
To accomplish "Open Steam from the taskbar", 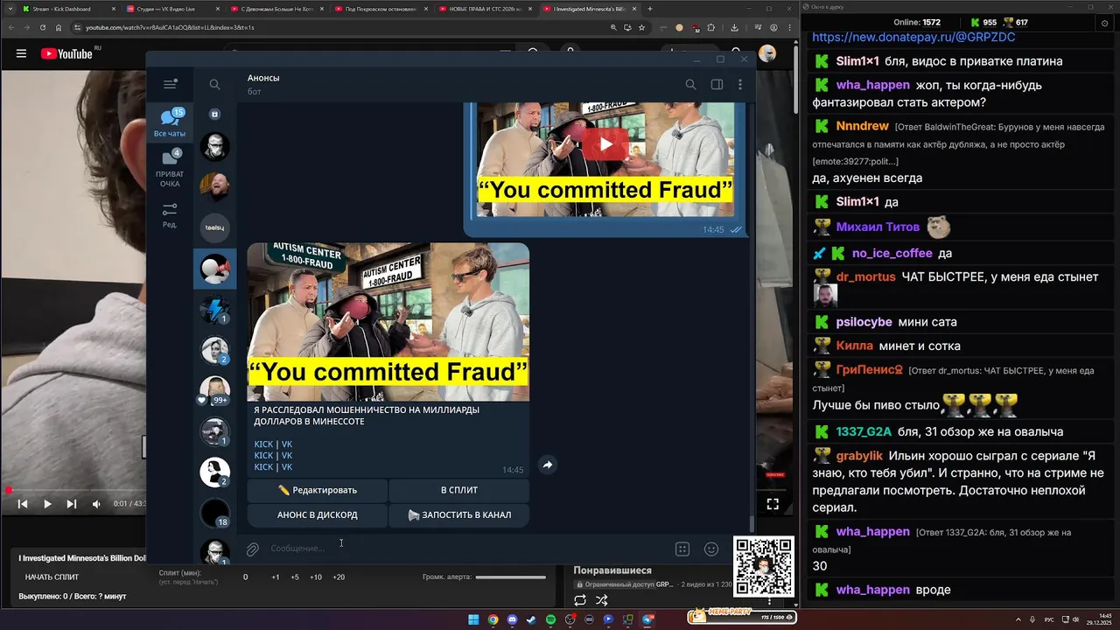I will coord(532,619).
